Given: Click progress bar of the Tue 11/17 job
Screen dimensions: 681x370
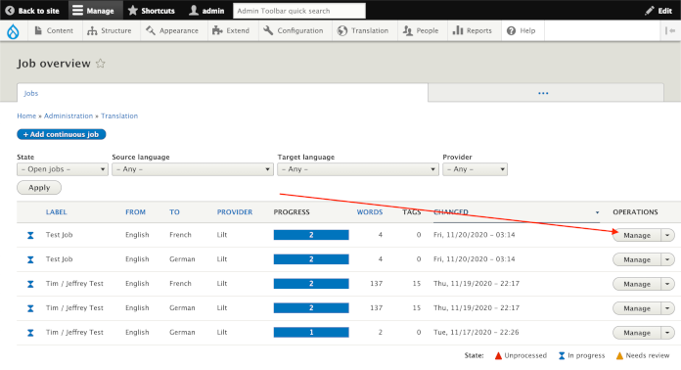Looking at the screenshot, I should click(311, 332).
